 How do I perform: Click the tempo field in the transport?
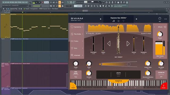coord(46,2)
